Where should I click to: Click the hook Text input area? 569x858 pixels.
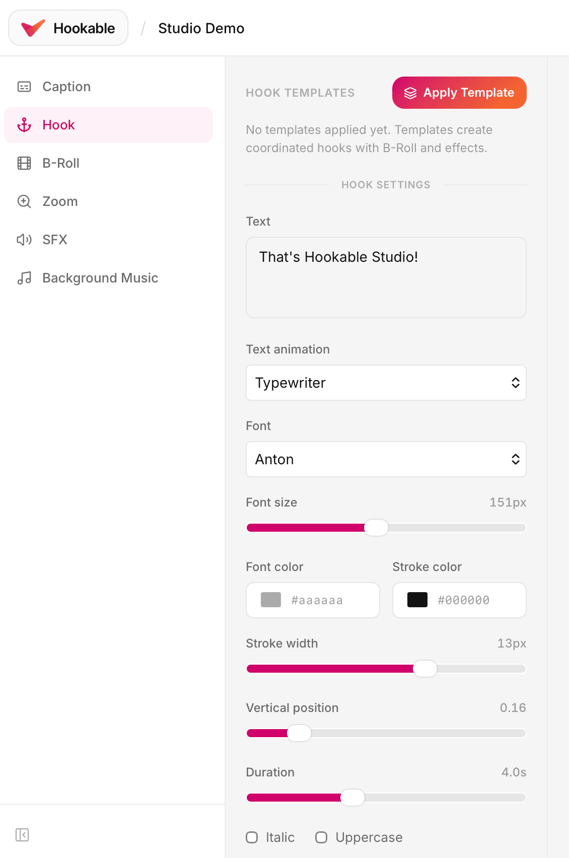click(x=386, y=277)
